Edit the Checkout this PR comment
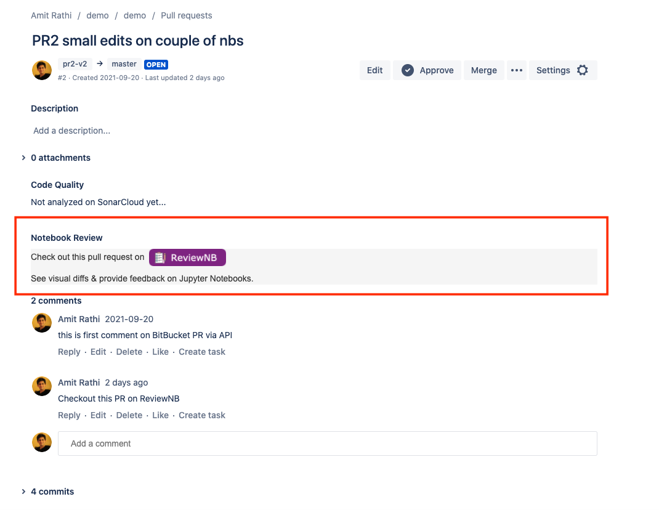Screen dimensions: 659x510 (99, 415)
